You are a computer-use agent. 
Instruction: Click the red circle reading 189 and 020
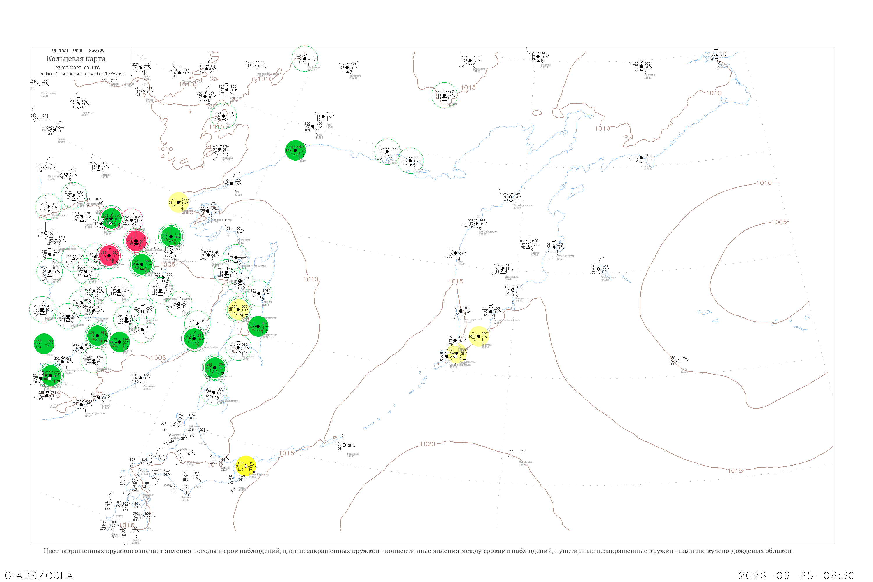[109, 256]
